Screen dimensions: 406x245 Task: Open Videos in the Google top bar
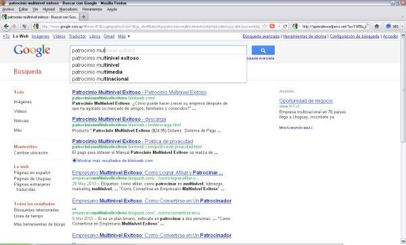[x=59, y=36]
